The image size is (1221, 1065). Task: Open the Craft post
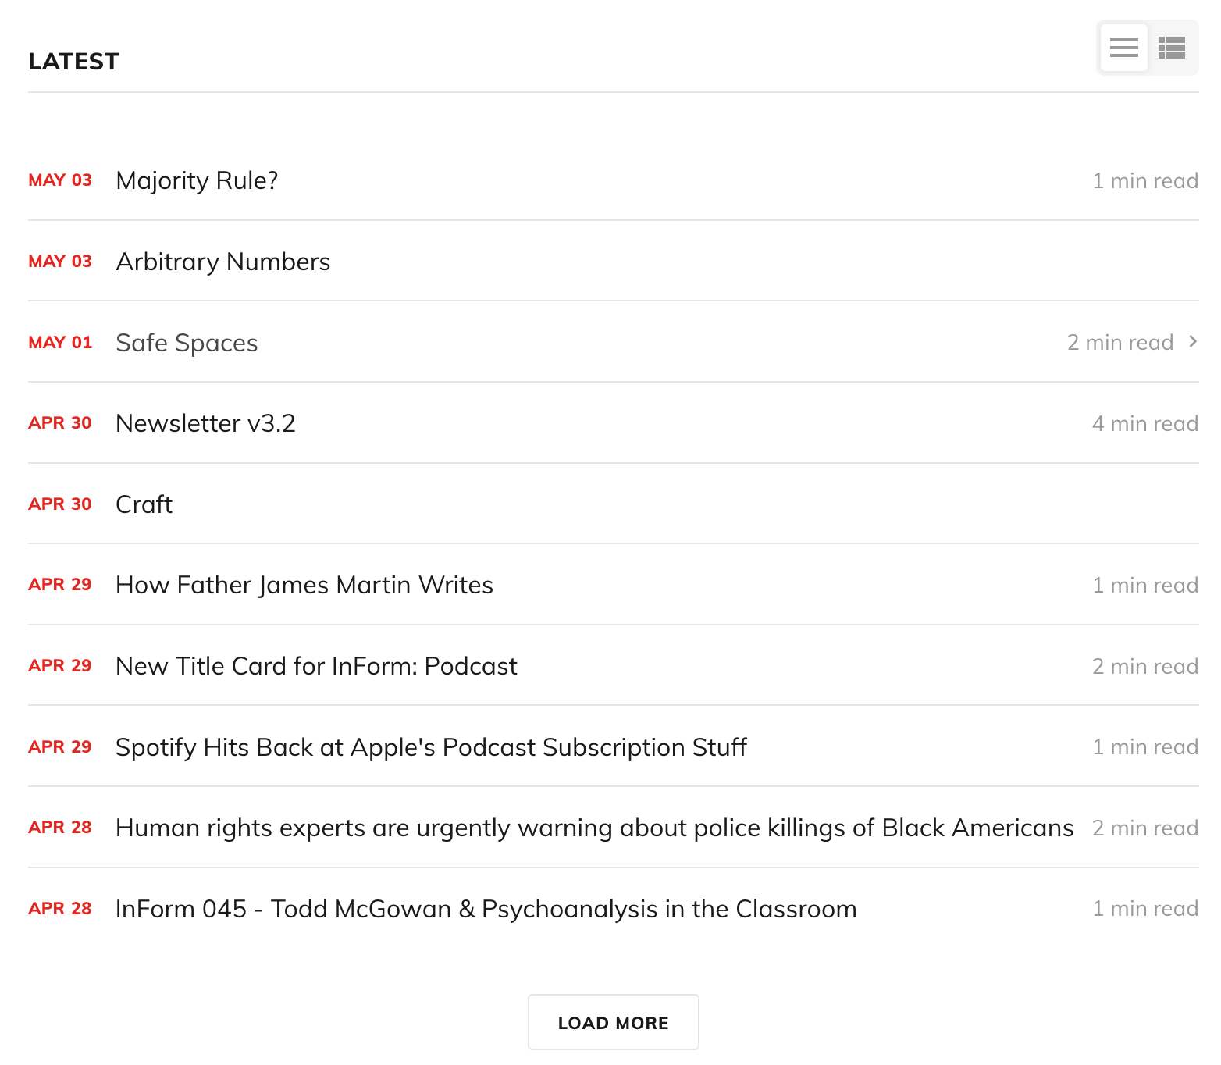[x=144, y=504]
